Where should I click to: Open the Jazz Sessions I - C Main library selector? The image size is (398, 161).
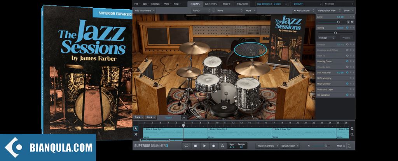[x=272, y=4]
